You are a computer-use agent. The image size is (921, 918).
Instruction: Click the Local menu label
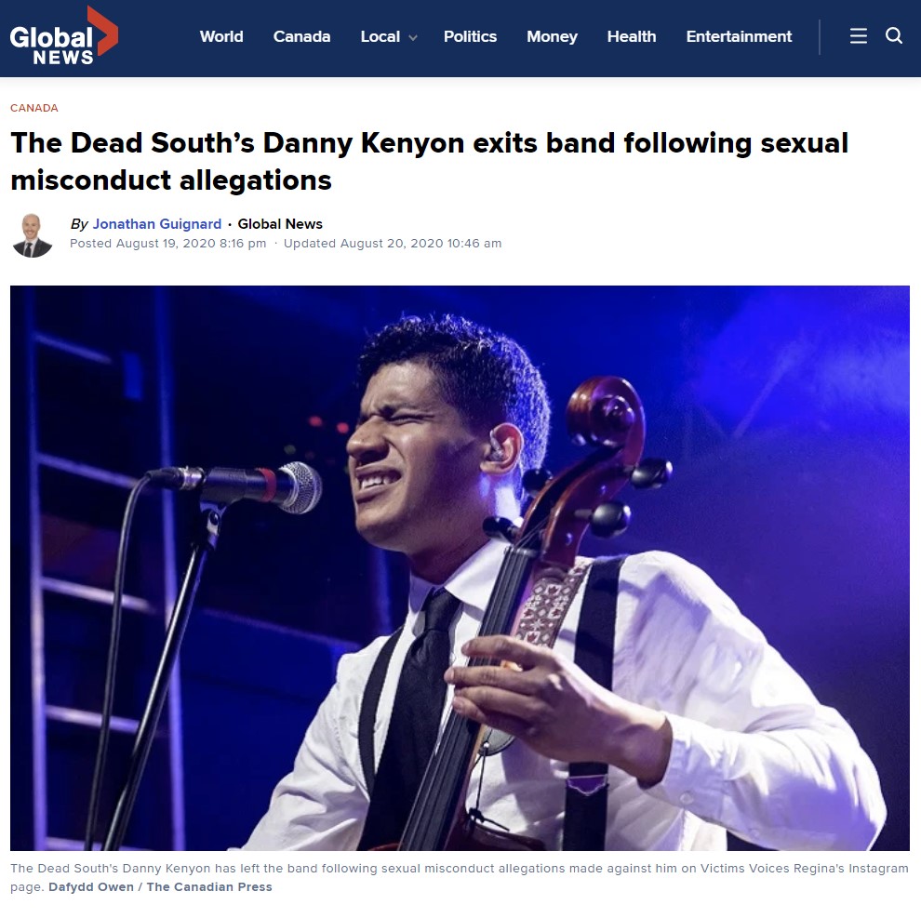(380, 36)
